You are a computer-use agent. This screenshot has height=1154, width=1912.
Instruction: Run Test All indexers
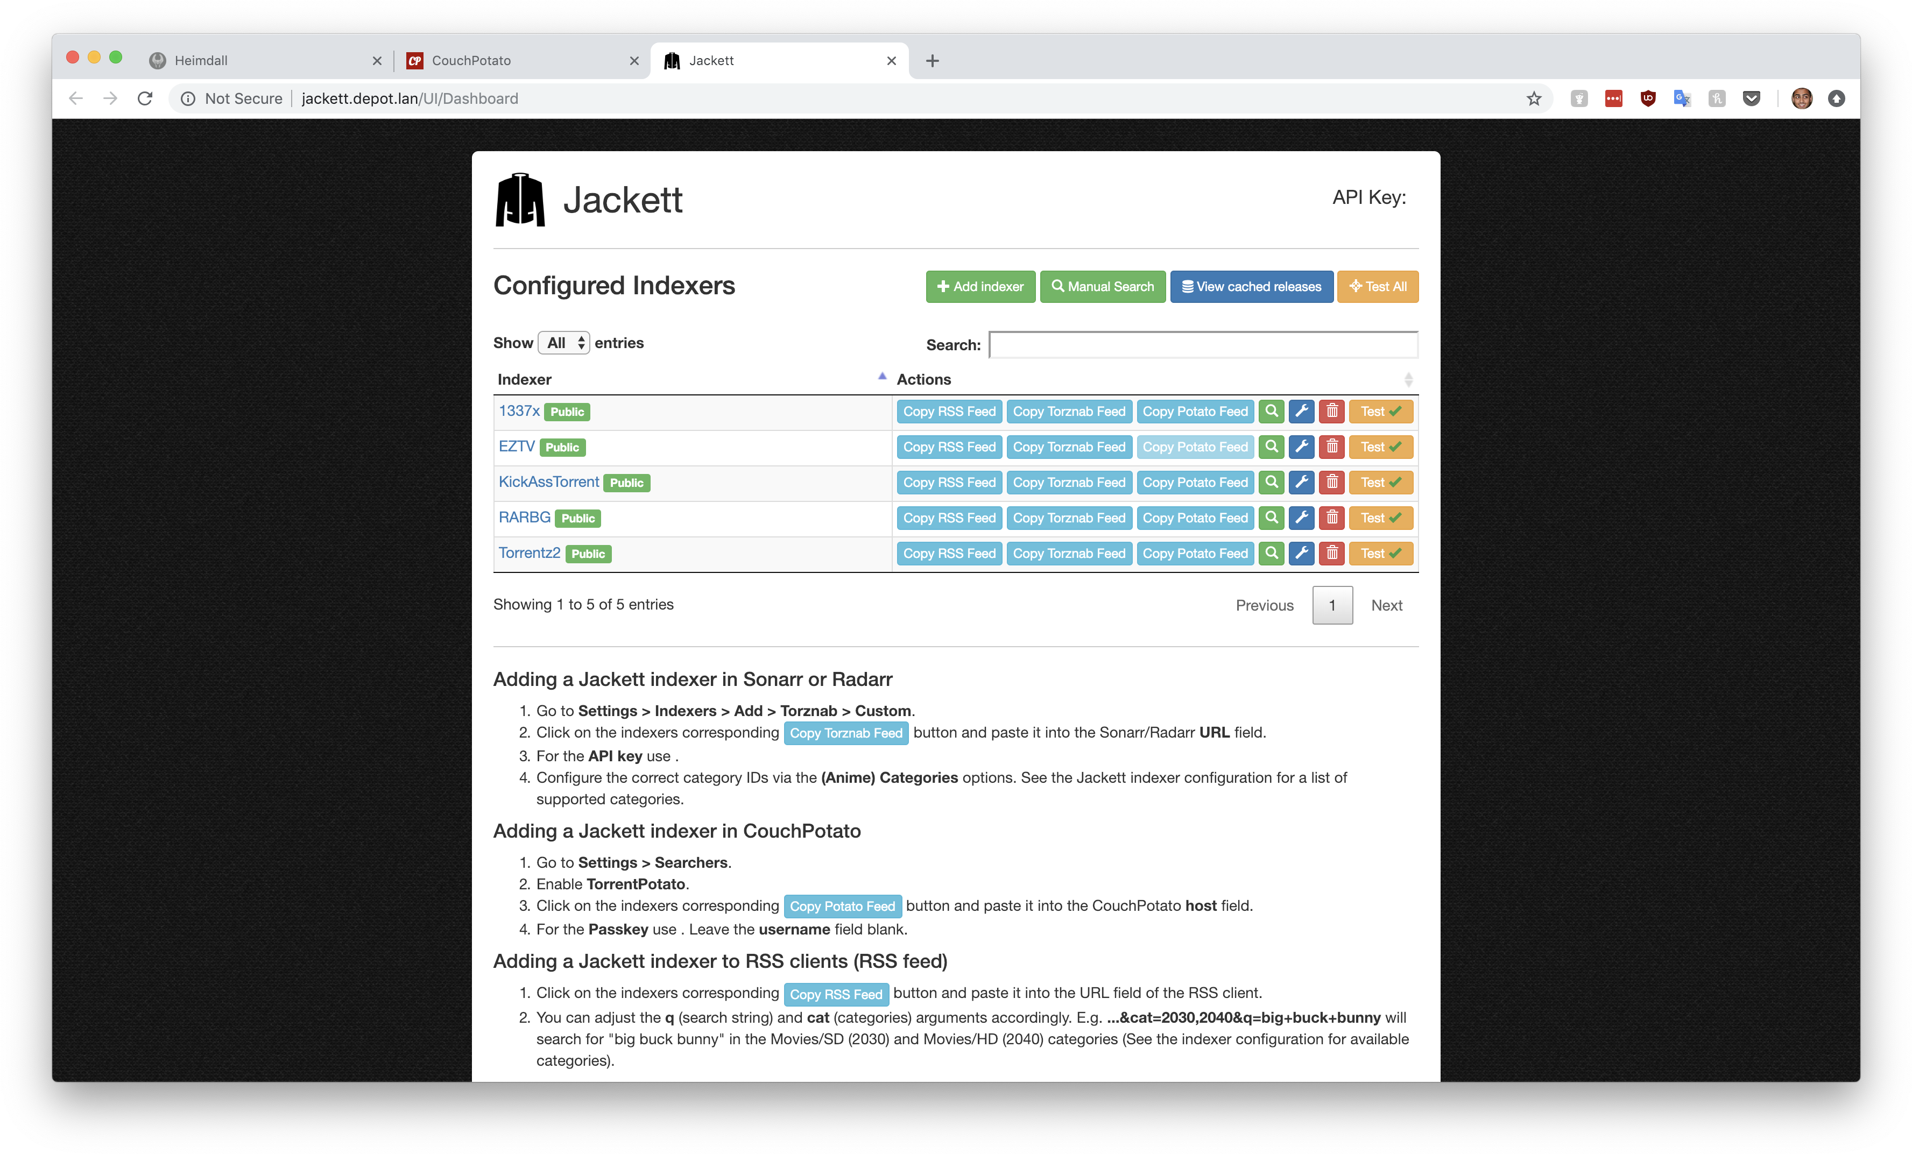[1377, 286]
